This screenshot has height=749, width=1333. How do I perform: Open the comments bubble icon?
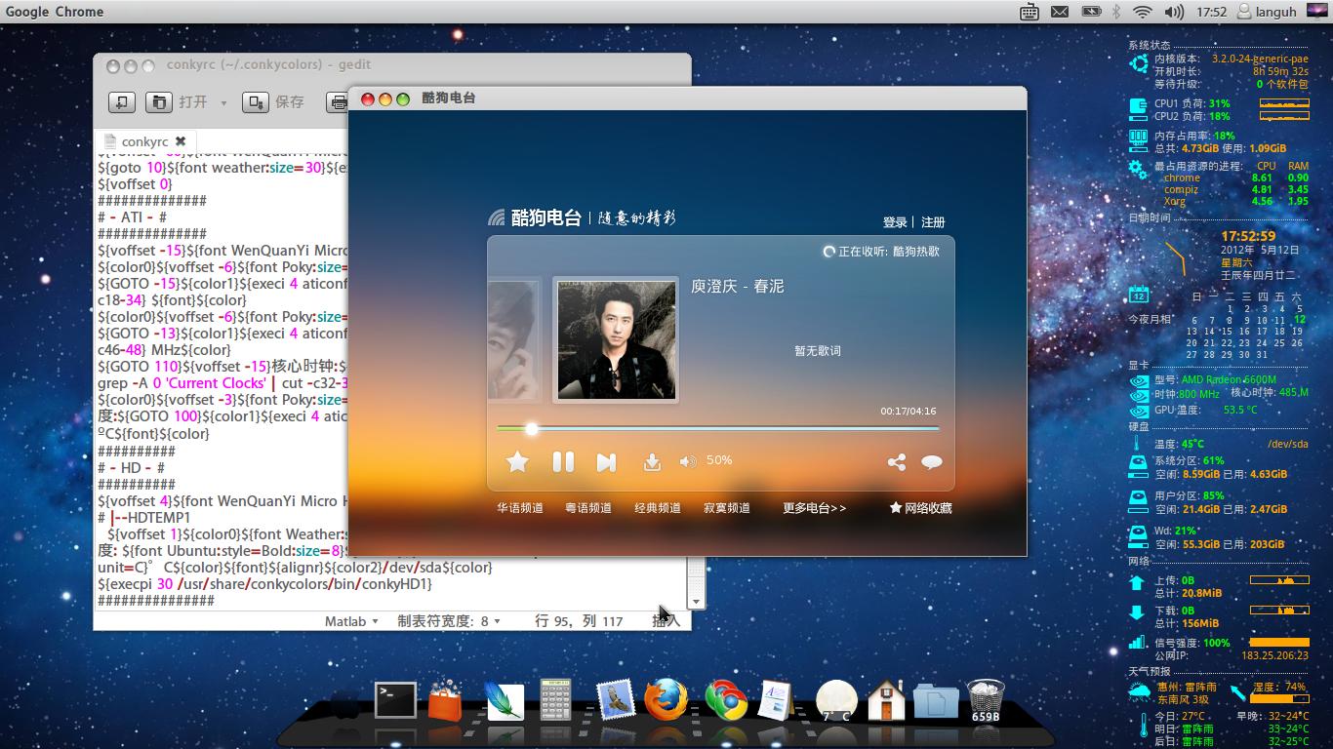click(x=932, y=462)
